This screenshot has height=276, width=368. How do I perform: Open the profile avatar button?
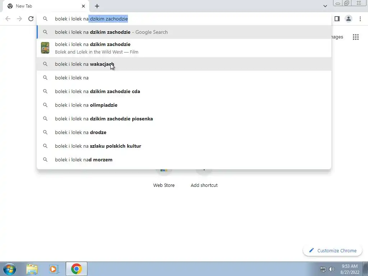point(349,19)
